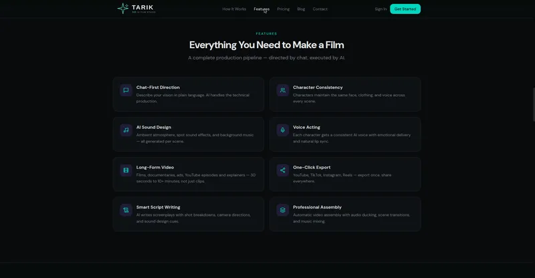535x278 pixels.
Task: Go to the Features nav item
Action: [261, 9]
